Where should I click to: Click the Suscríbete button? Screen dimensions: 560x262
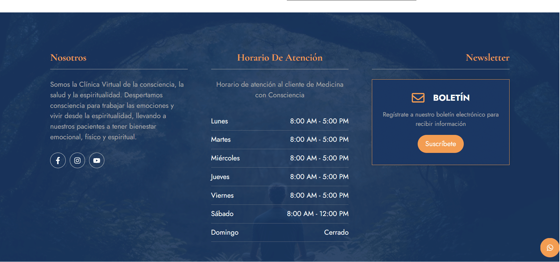coord(440,144)
